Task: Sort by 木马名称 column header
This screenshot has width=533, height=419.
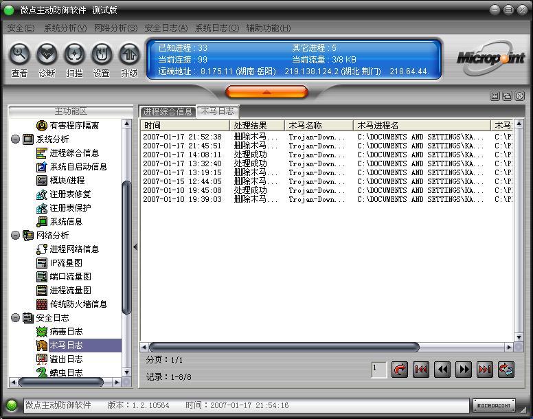Action: tap(319, 126)
